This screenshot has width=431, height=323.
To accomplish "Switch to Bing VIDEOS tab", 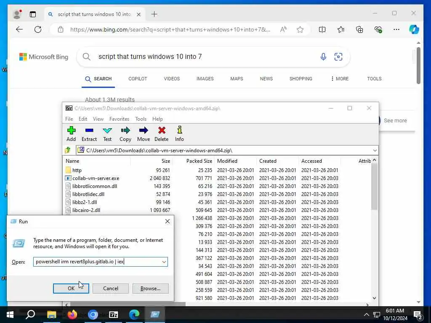I will pyautogui.click(x=172, y=79).
